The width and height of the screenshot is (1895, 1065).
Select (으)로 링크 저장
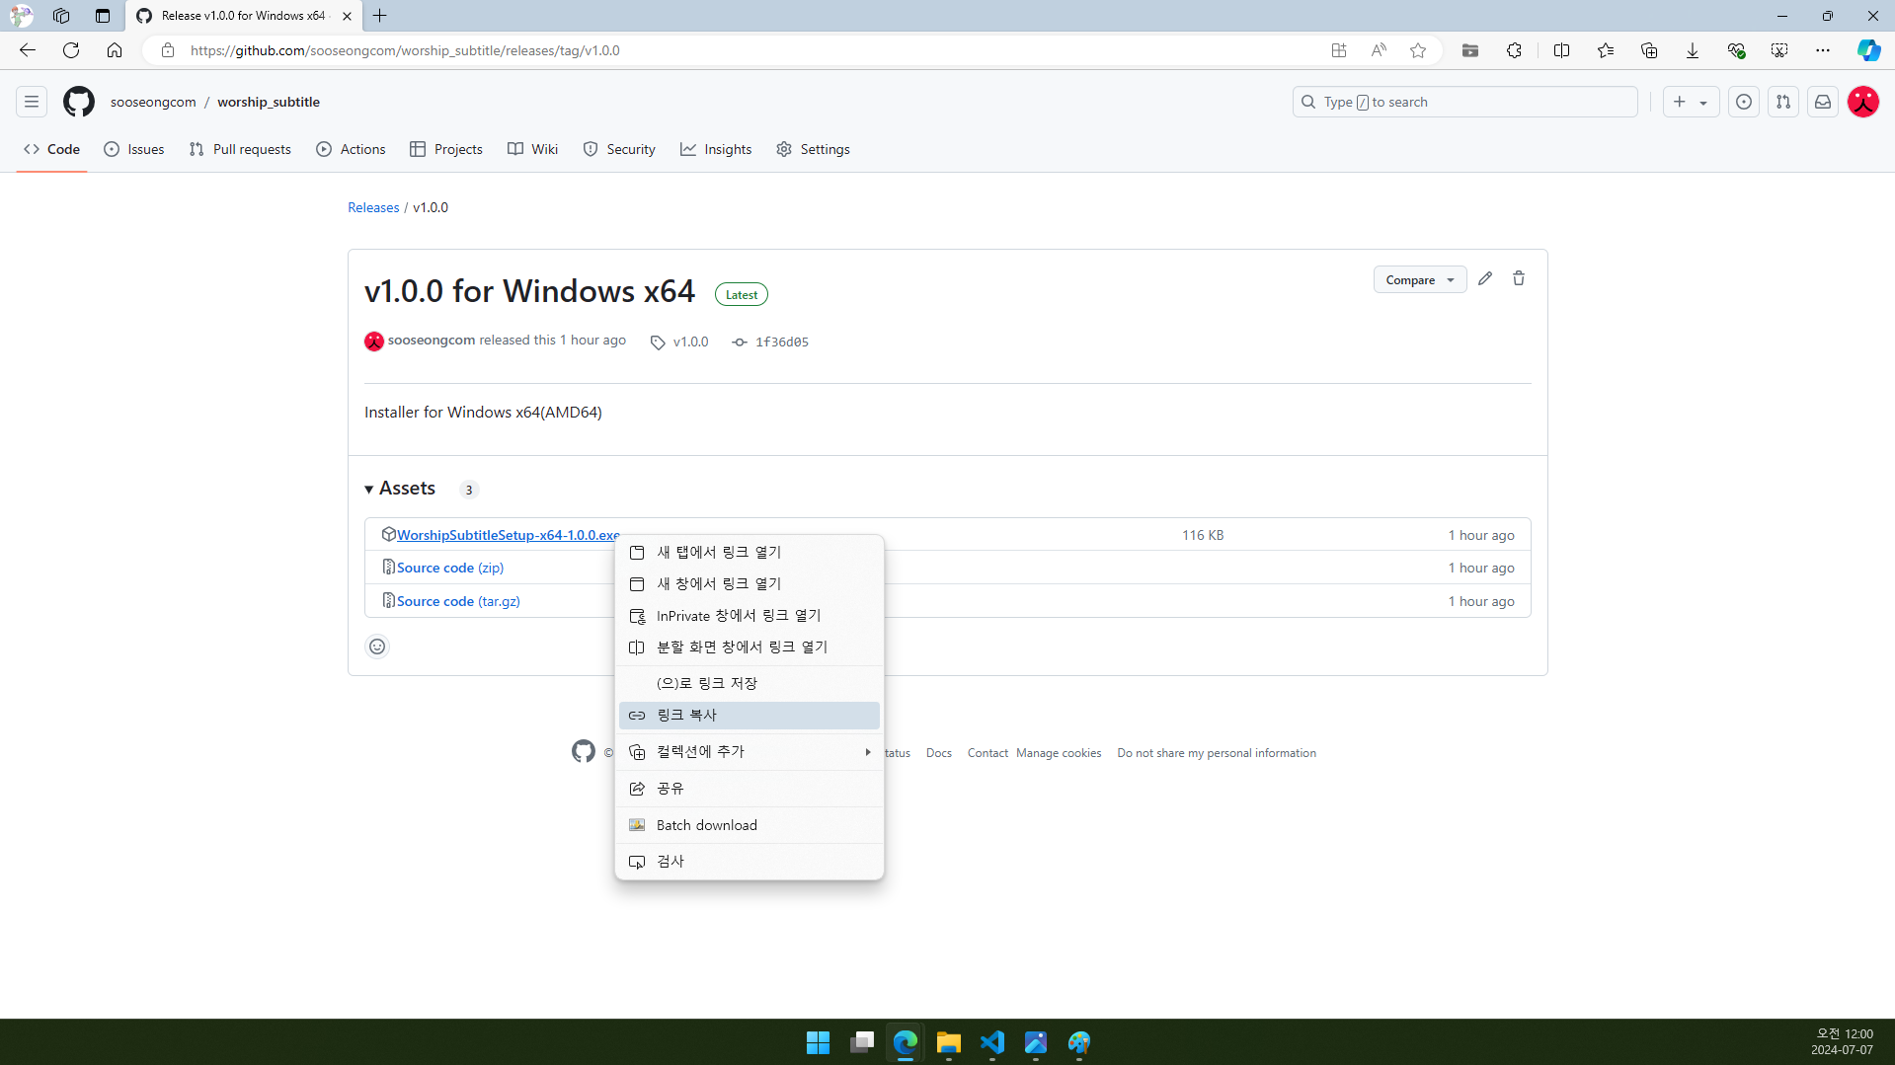(x=750, y=684)
